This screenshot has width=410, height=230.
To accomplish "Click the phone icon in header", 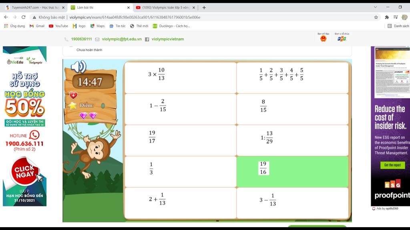I will pos(66,40).
